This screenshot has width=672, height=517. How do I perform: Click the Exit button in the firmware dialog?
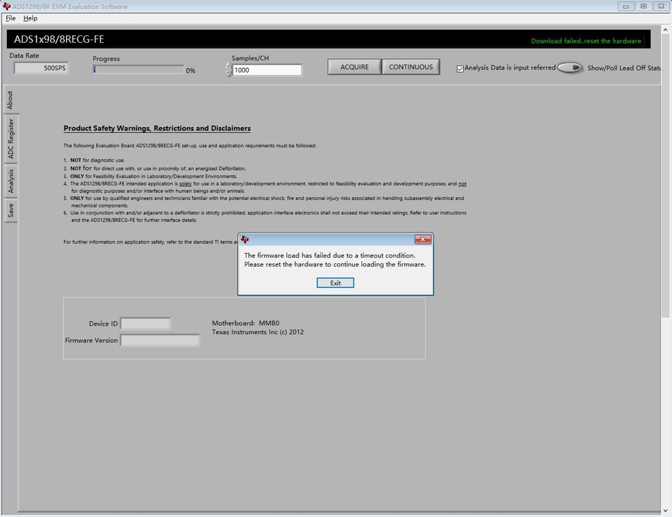(335, 283)
